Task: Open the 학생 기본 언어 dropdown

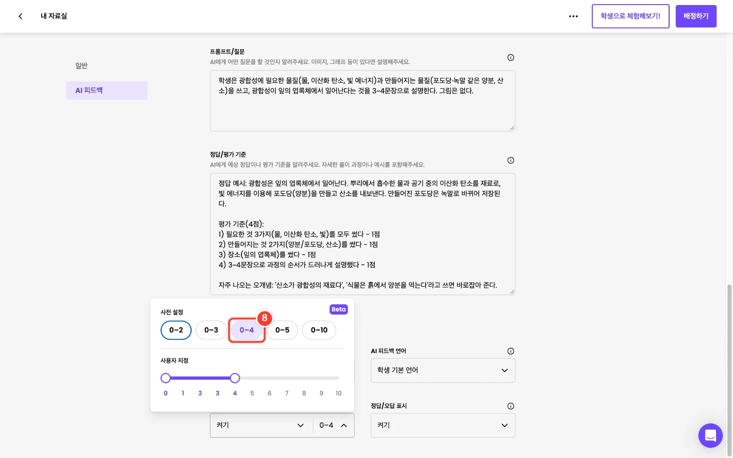Action: [443, 371]
